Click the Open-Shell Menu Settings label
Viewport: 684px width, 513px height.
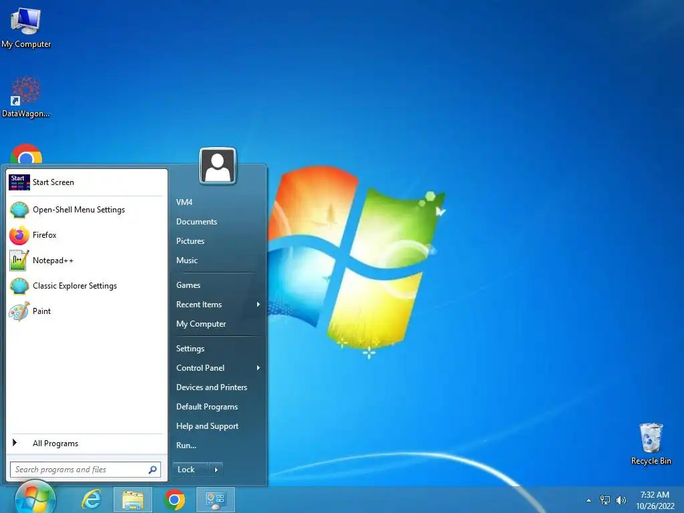(x=79, y=210)
